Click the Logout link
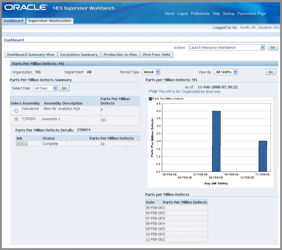Screen dimensions: 282x250 tap(182, 13)
